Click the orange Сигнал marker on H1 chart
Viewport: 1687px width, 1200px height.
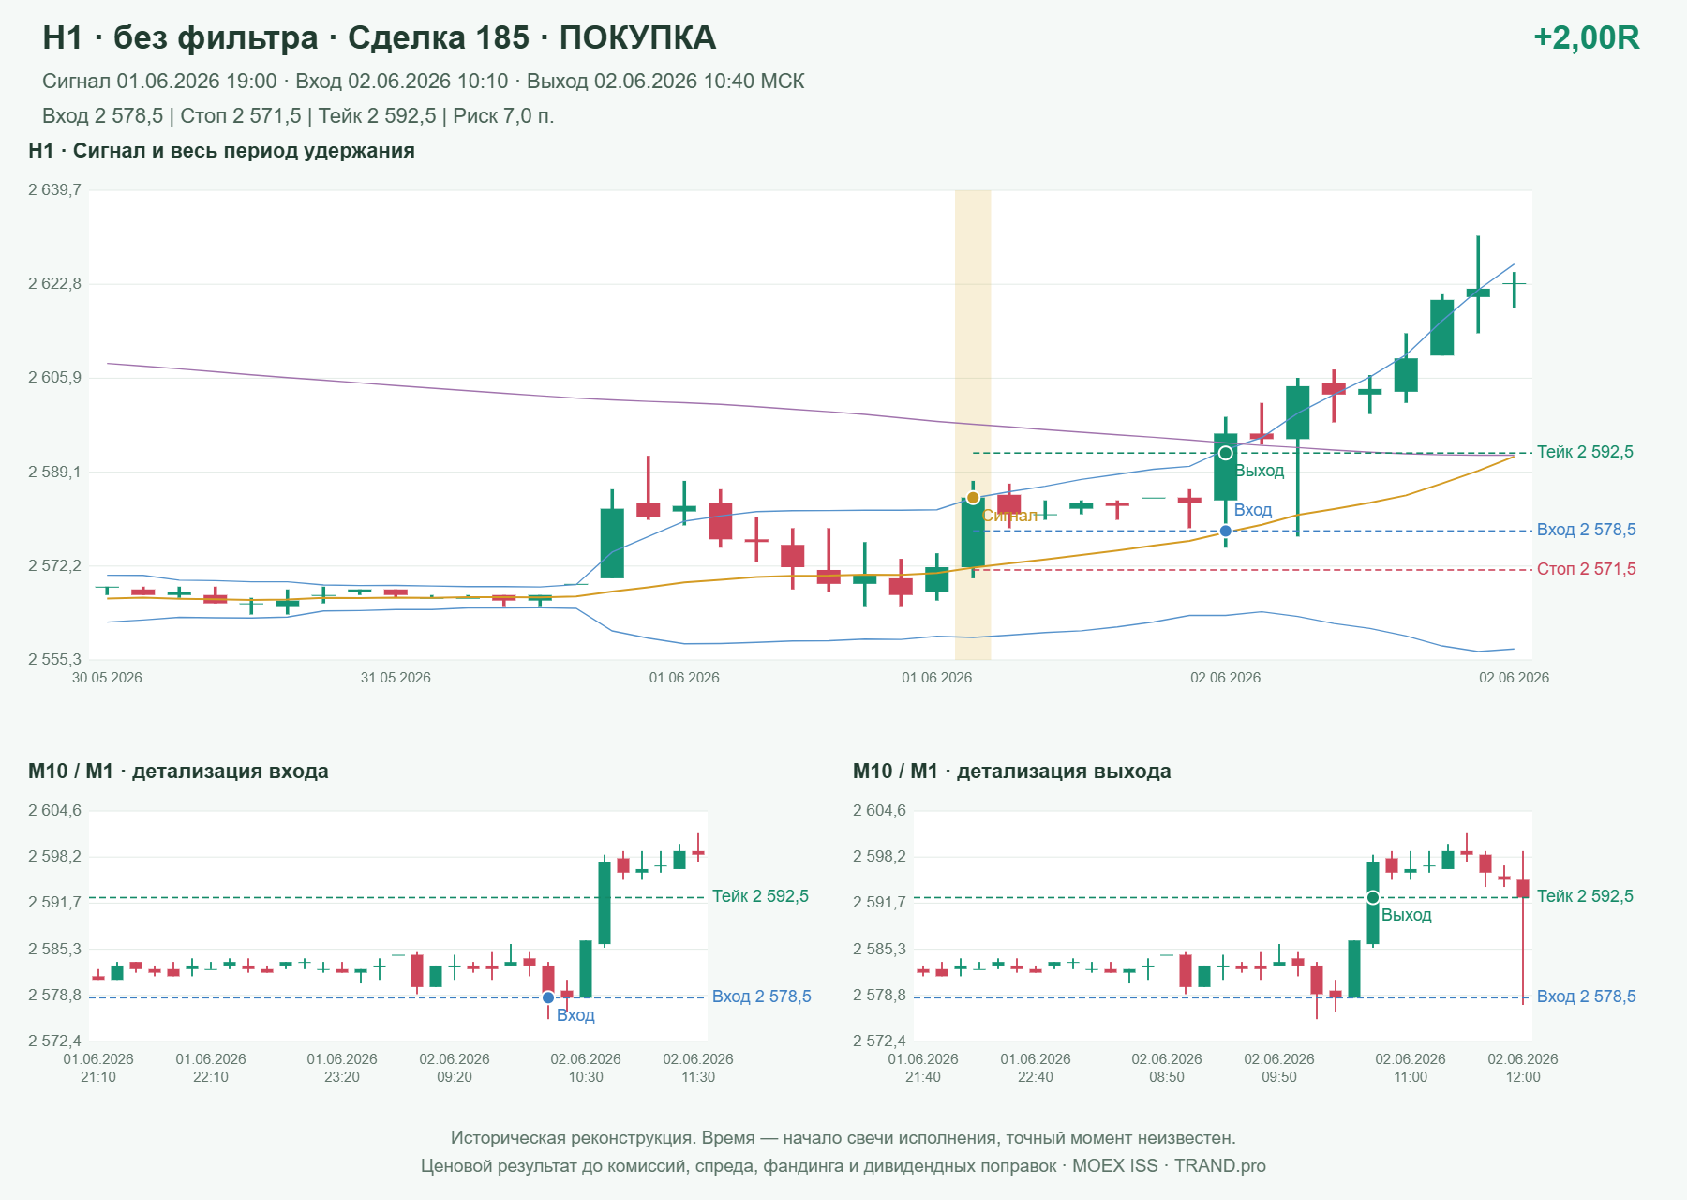tap(973, 498)
